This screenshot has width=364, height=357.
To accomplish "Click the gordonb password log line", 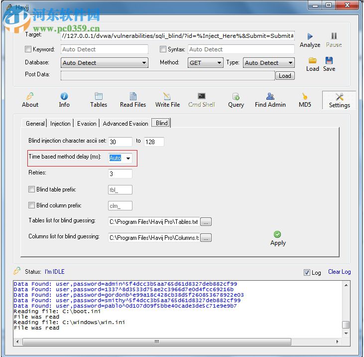I will click(x=128, y=295).
